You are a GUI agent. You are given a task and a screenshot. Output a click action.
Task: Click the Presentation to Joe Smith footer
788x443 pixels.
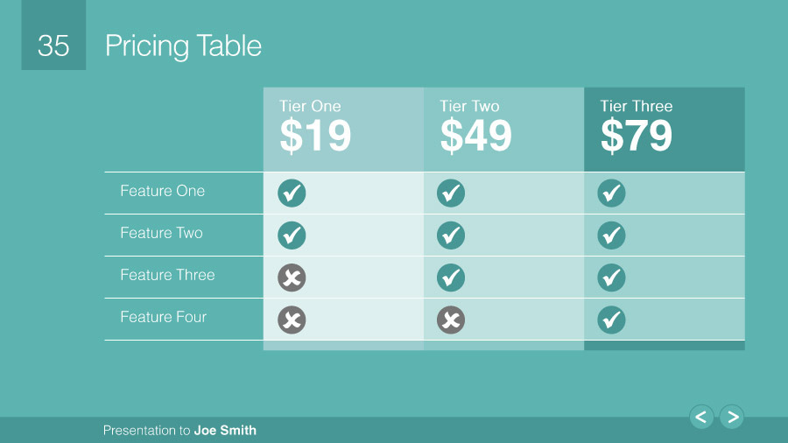point(179,430)
